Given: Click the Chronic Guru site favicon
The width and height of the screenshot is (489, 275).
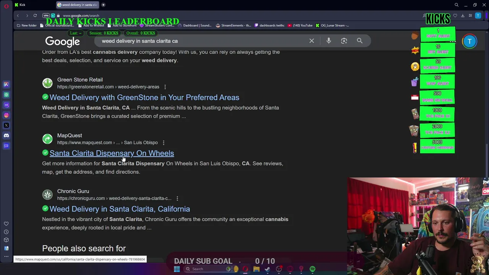Looking at the screenshot, I should [47, 194].
